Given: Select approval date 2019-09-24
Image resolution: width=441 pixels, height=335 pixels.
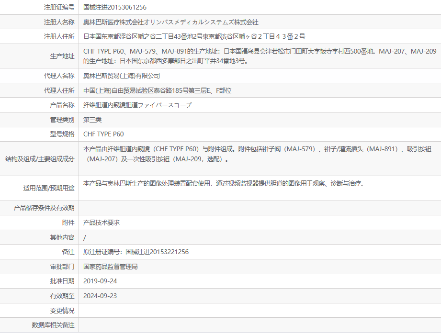Looking at the screenshot, I should 100,281.
